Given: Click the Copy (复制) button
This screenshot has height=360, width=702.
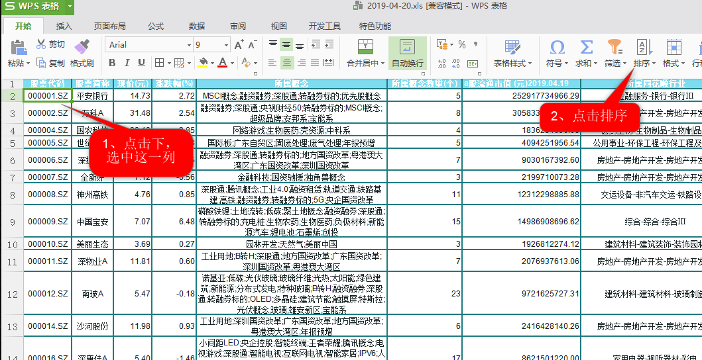Looking at the screenshot, I should tap(50, 64).
